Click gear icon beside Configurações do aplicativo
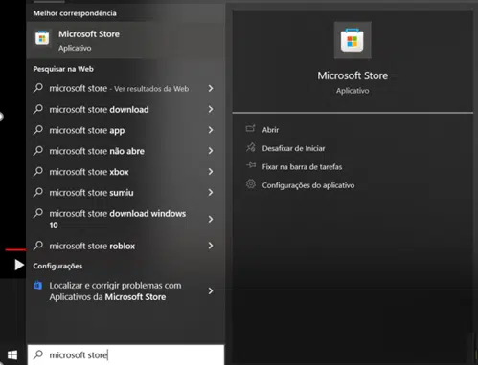Viewport: 478px width, 365px height. coord(251,184)
